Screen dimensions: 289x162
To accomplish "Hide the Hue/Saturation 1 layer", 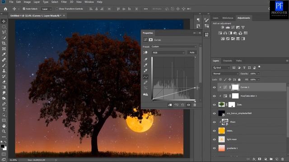I will click(x=214, y=96).
